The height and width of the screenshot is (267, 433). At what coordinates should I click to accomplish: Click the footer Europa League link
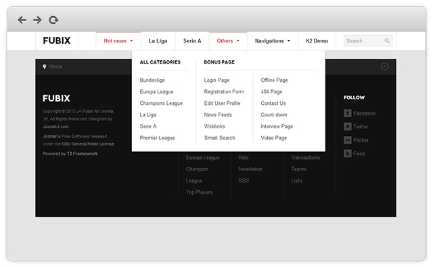pyautogui.click(x=203, y=157)
